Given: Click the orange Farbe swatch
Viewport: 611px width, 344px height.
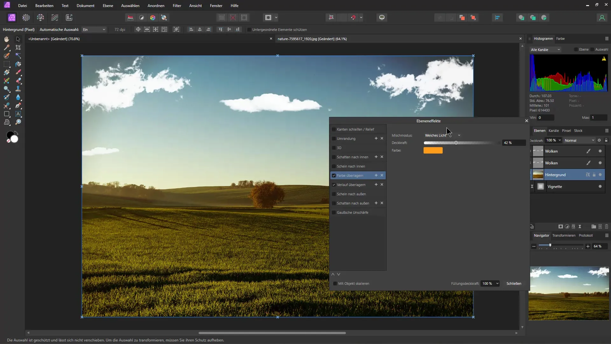Looking at the screenshot, I should click(433, 150).
